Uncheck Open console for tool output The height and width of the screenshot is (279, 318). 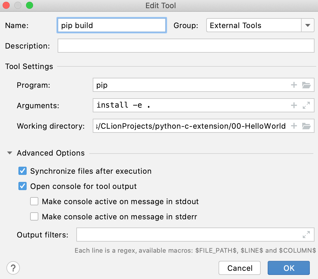pyautogui.click(x=23, y=186)
